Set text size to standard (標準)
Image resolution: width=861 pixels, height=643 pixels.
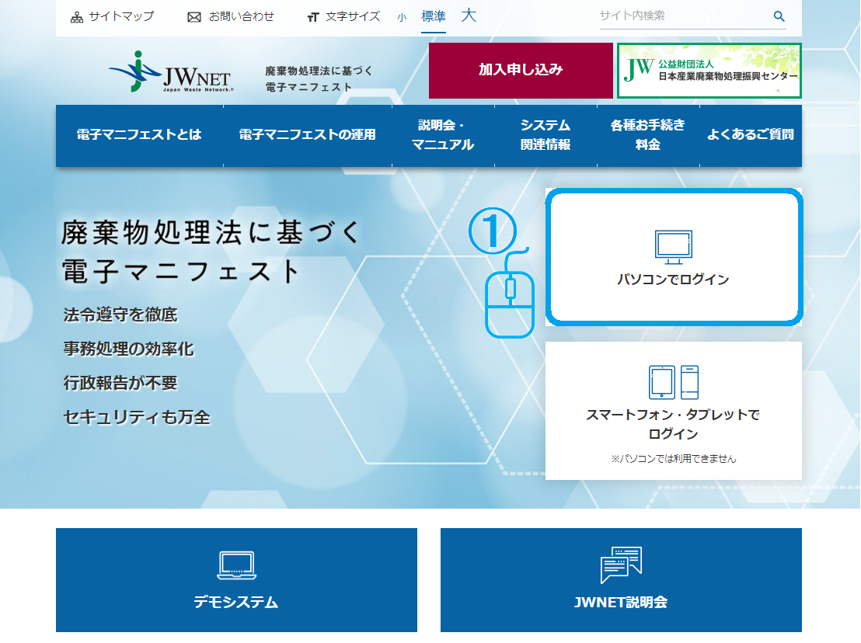pyautogui.click(x=434, y=16)
